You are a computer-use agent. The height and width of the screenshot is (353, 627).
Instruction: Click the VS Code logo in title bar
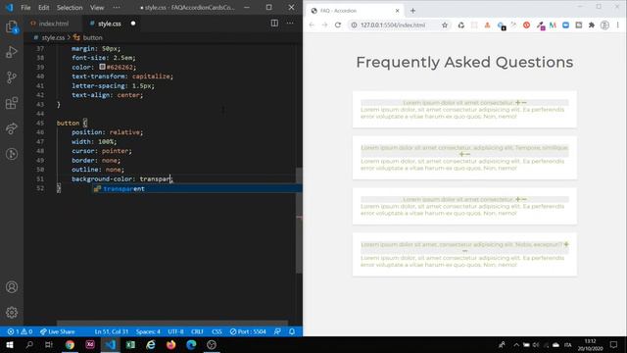[9, 7]
